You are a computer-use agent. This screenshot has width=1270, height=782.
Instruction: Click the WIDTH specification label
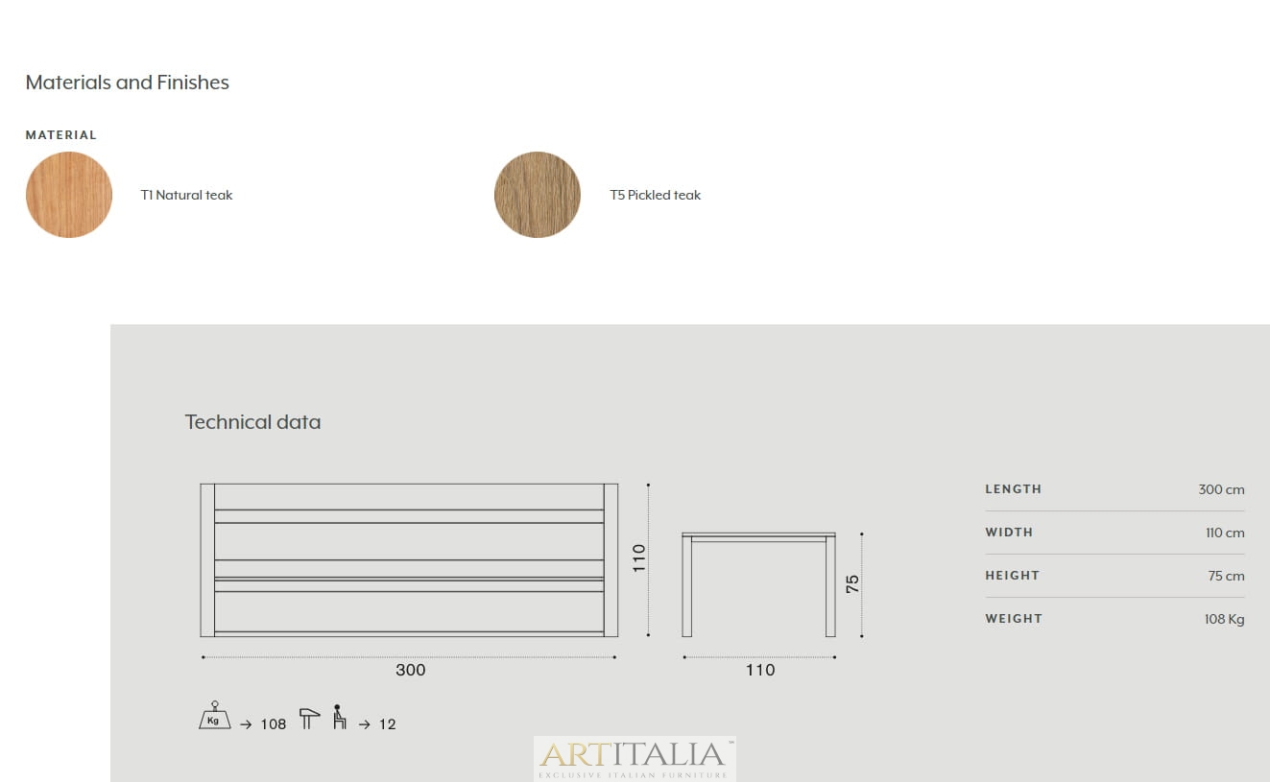click(1009, 533)
